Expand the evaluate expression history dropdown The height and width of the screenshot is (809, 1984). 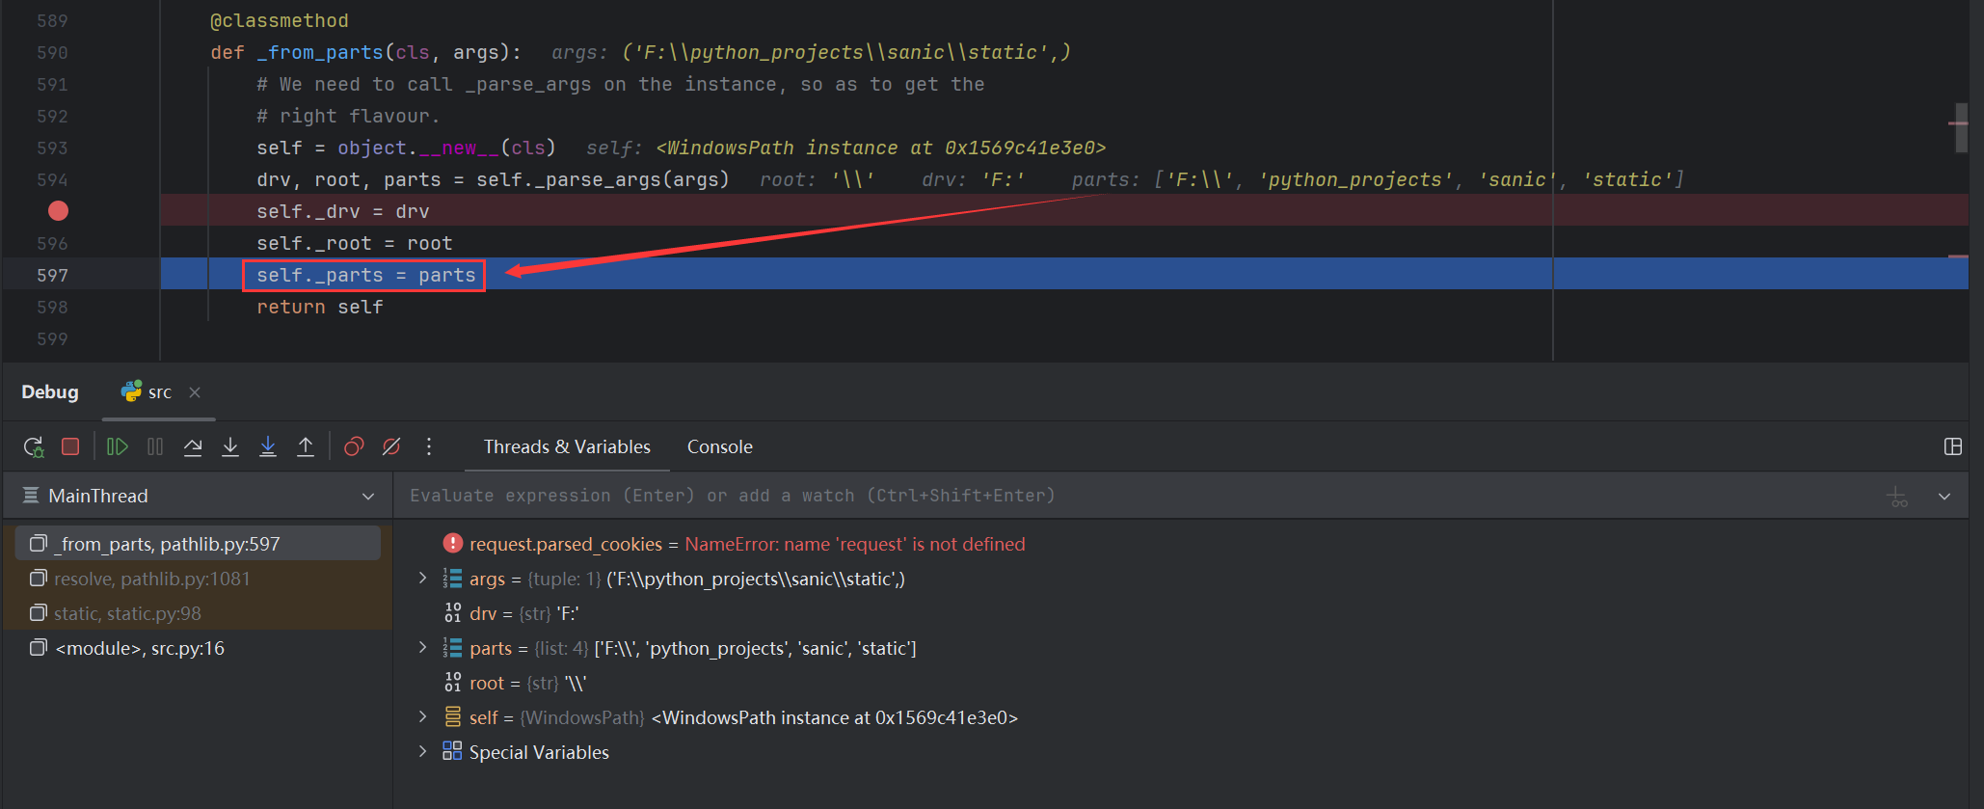[1944, 497]
